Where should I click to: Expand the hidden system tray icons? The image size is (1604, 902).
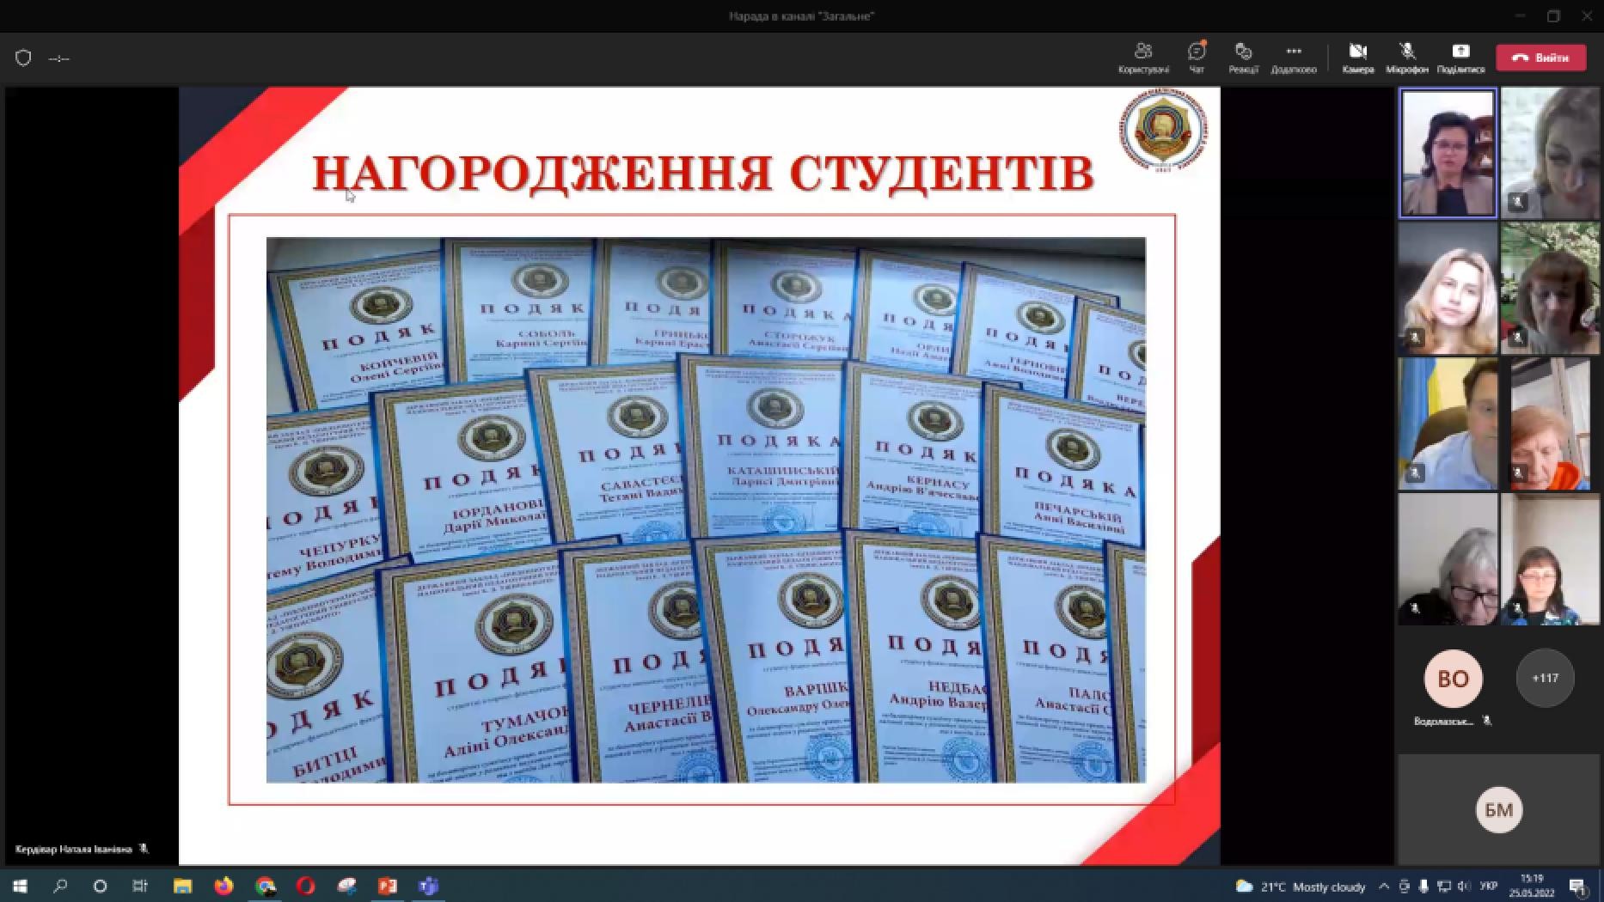tap(1383, 887)
